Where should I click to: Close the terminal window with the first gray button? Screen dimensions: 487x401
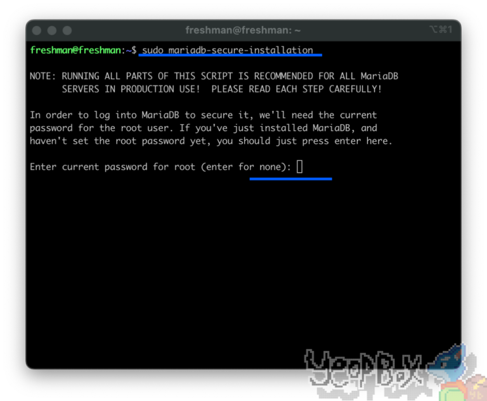37,30
